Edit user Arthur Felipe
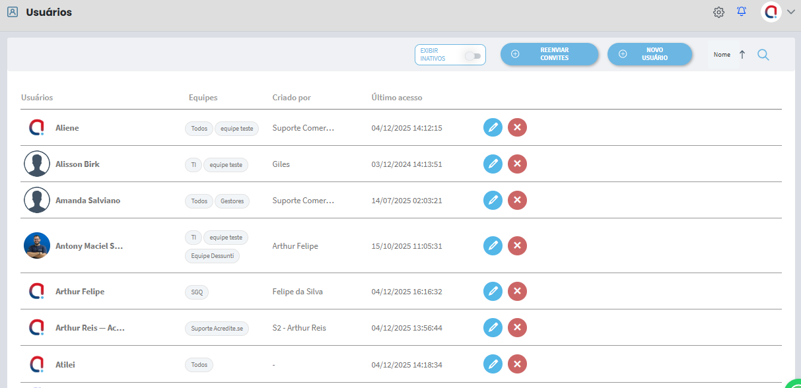This screenshot has width=801, height=388. click(x=493, y=291)
